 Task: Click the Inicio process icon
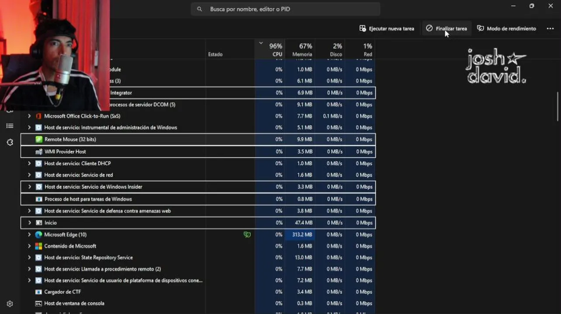click(x=38, y=223)
